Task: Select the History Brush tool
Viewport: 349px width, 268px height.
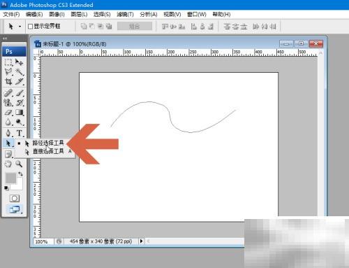Action: (x=19, y=103)
